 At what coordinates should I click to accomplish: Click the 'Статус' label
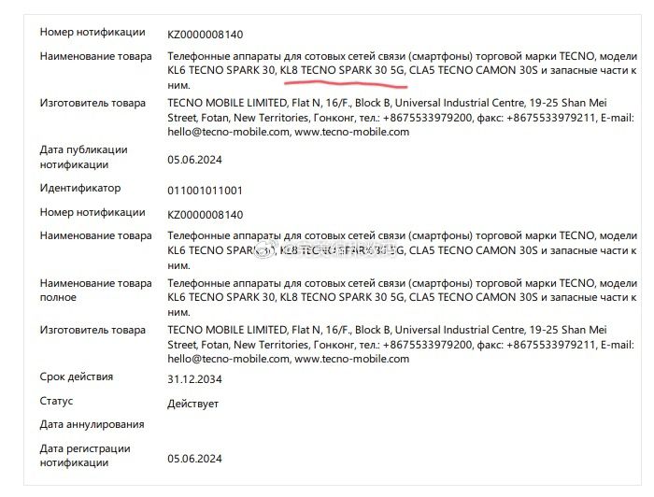56,401
